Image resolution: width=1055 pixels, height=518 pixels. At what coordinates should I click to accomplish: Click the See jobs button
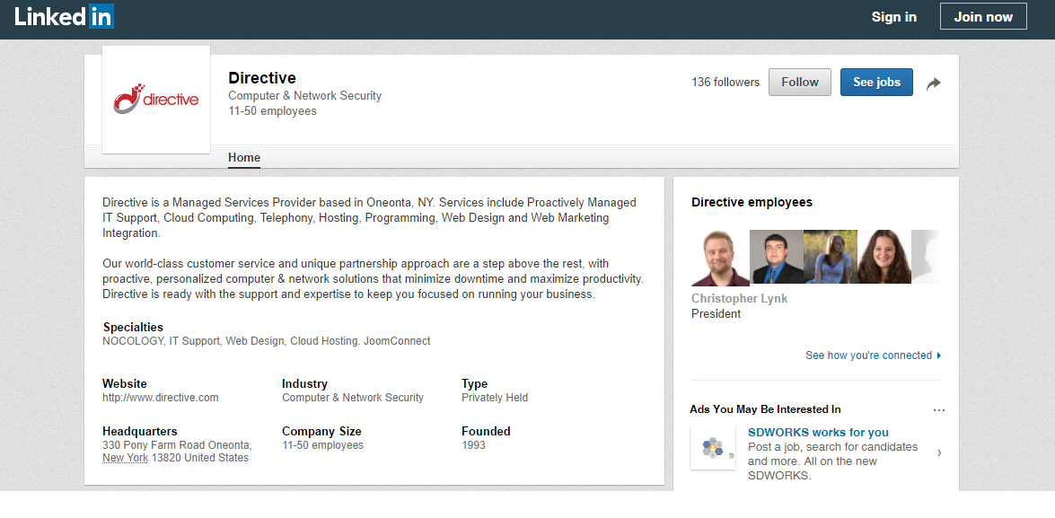(x=876, y=82)
